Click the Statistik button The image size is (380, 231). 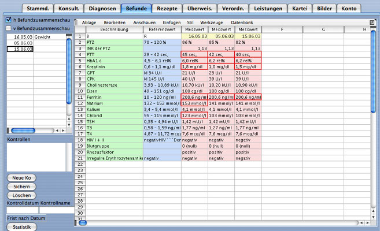[22, 227]
